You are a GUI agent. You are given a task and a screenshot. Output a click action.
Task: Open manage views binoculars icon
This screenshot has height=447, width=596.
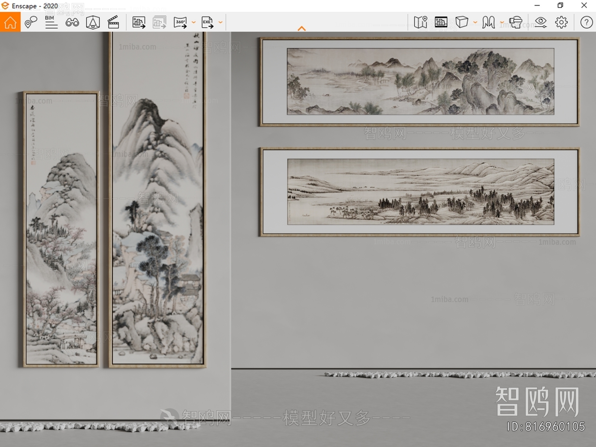tap(72, 22)
